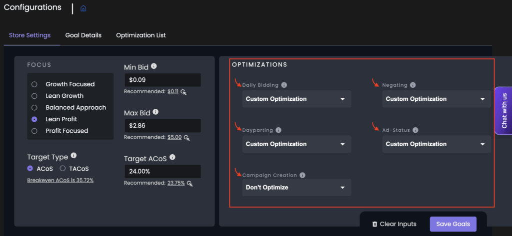The width and height of the screenshot is (512, 236).
Task: Expand the Negating optimization dropdown
Action: 436,99
